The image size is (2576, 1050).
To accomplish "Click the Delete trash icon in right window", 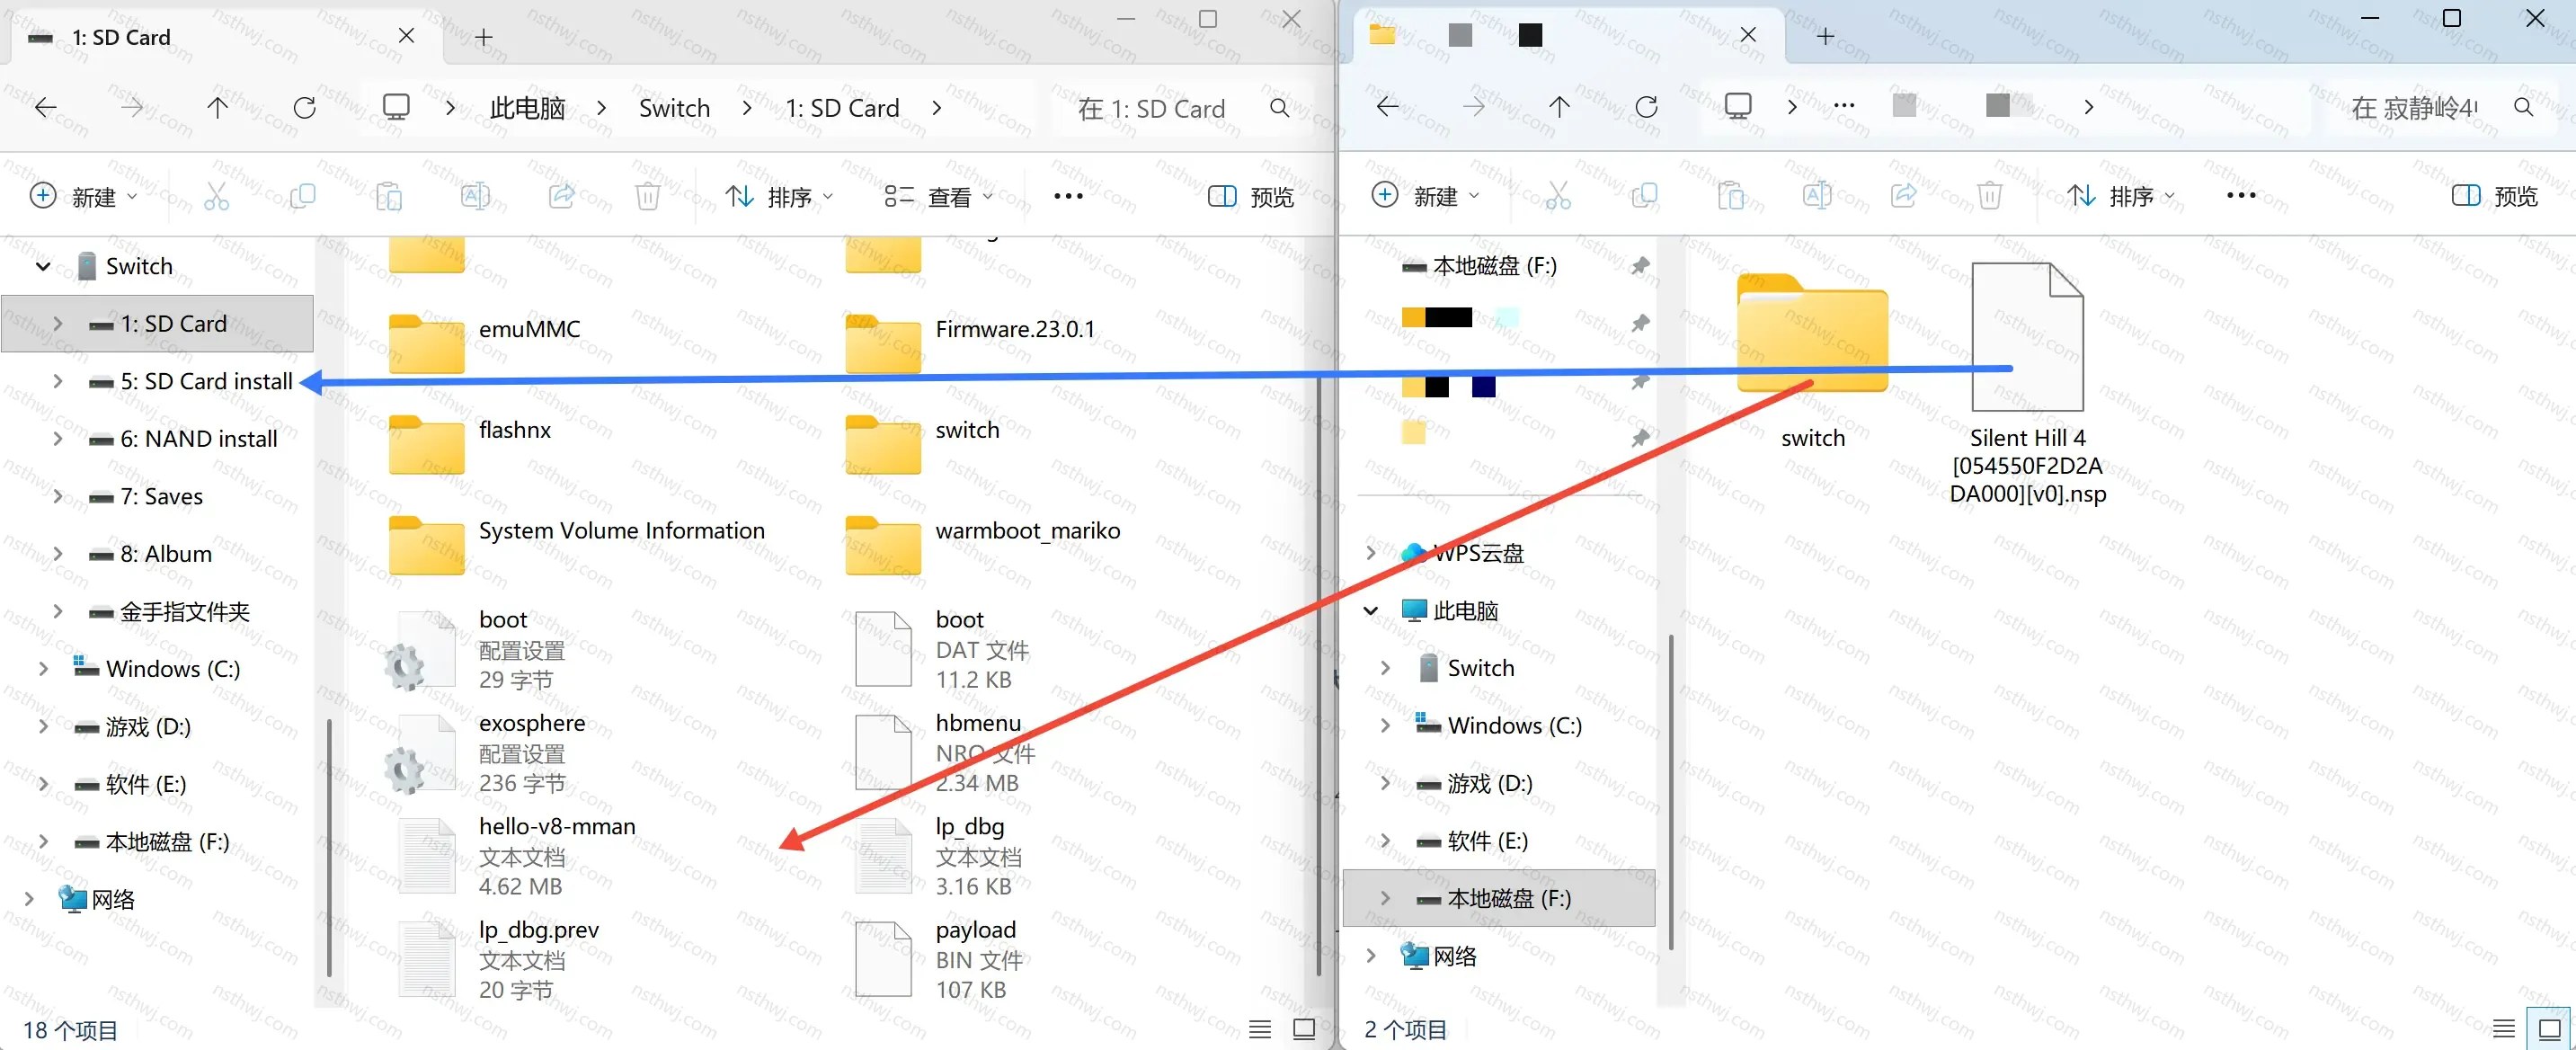I will click(x=1990, y=196).
